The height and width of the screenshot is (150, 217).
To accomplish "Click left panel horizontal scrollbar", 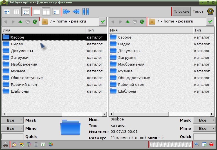I will pos(34,114).
